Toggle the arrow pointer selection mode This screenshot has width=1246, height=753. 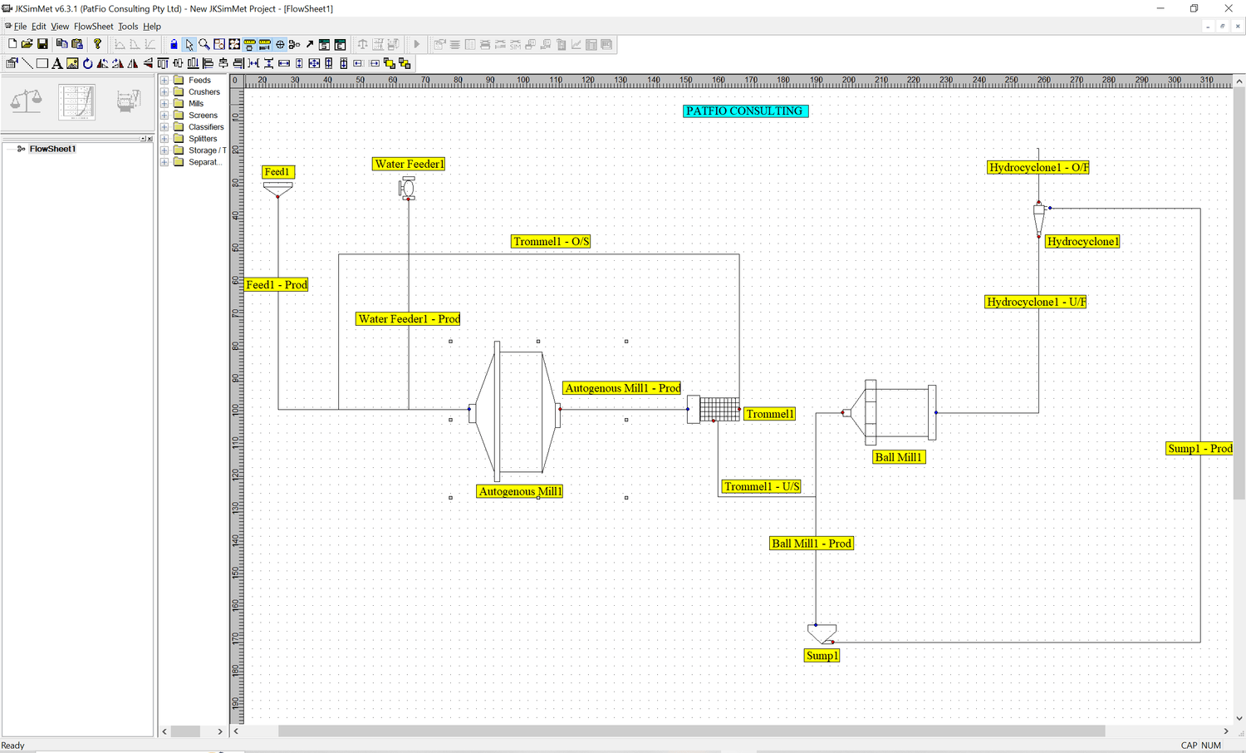click(189, 44)
